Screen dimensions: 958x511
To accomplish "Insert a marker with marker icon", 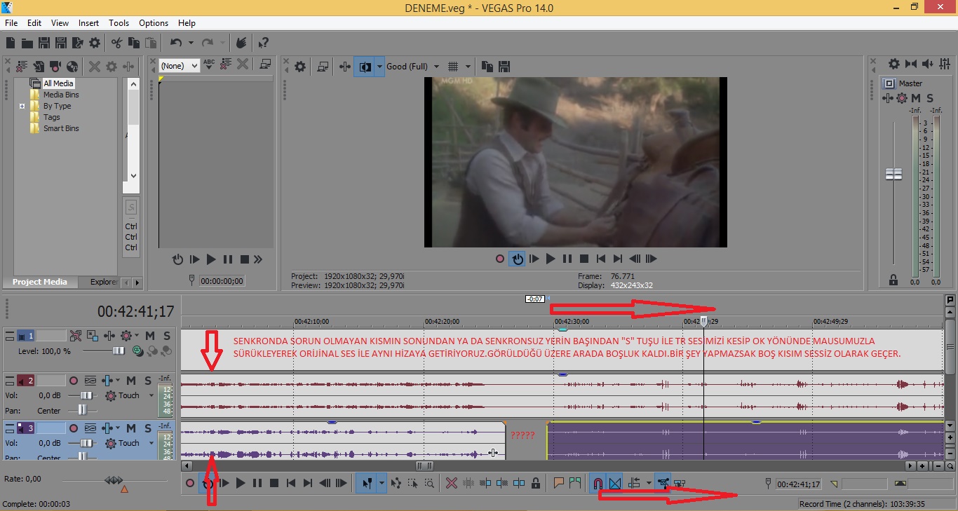I will pyautogui.click(x=559, y=483).
